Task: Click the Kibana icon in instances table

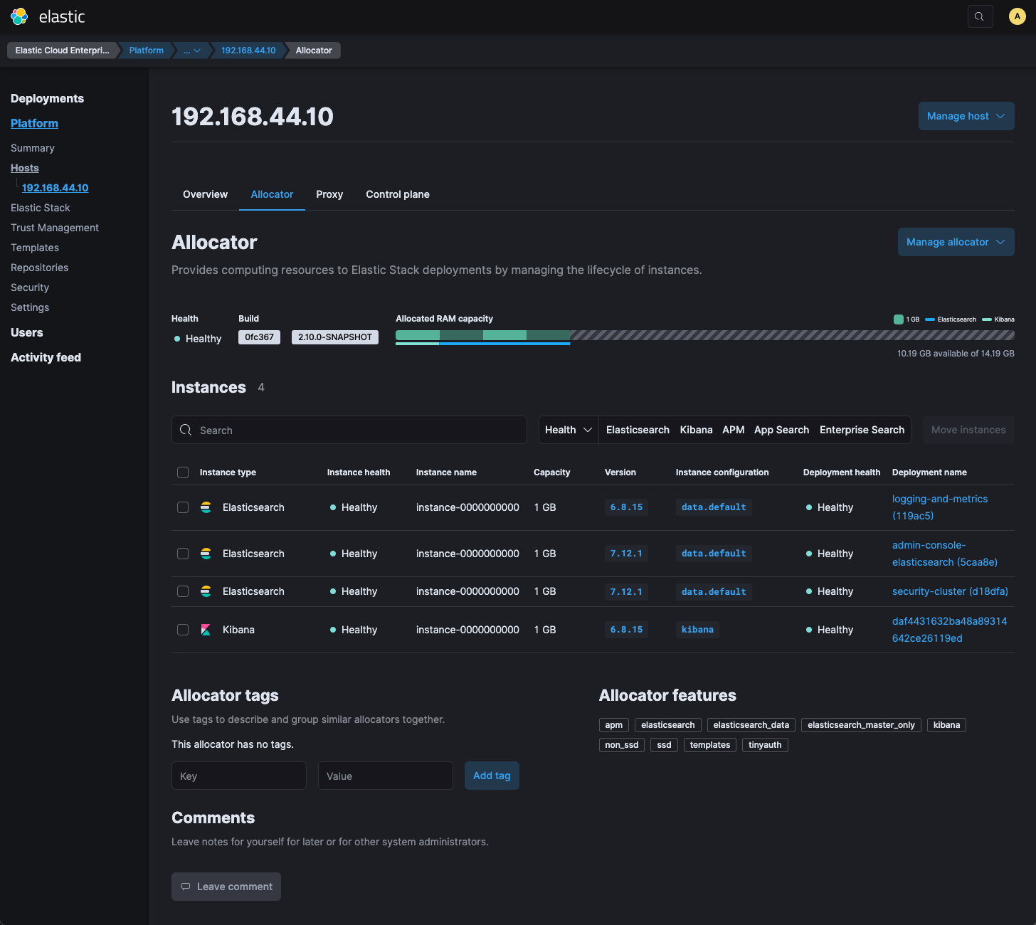Action: (x=206, y=630)
